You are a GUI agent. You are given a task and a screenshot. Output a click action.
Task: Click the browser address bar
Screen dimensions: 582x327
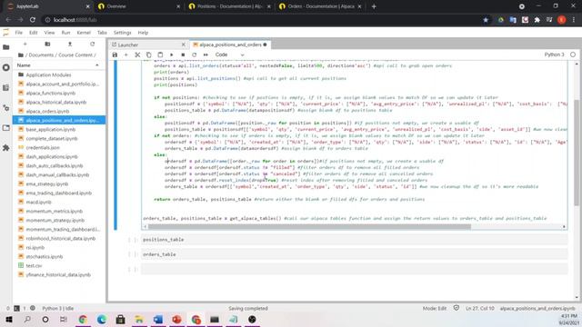[x=260, y=20]
